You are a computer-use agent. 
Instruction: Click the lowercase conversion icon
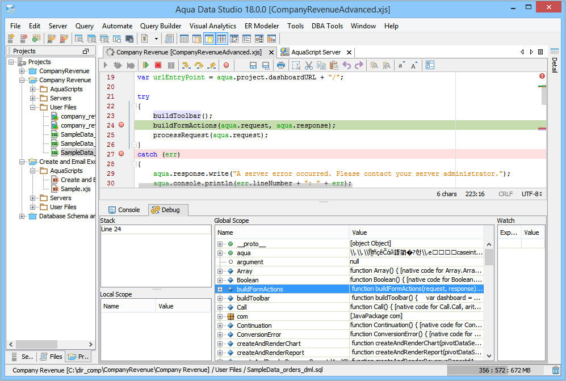click(x=401, y=65)
